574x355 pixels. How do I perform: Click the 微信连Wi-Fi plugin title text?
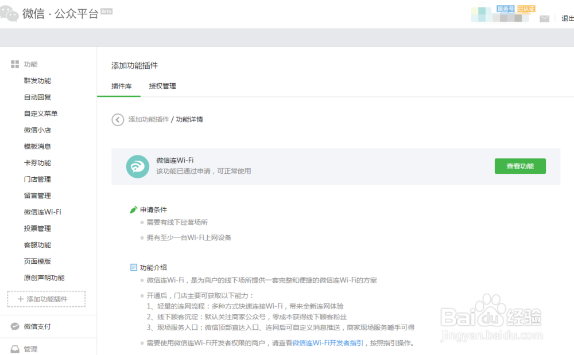(175, 161)
